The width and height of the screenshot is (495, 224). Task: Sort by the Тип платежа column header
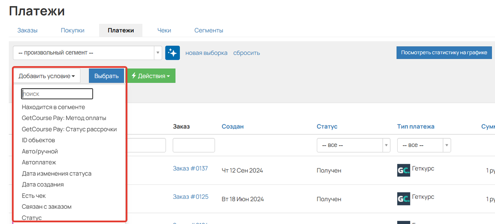point(416,126)
